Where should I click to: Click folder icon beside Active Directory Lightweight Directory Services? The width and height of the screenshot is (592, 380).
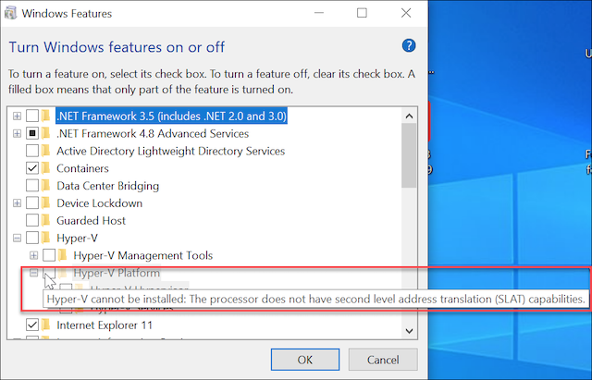pos(45,151)
